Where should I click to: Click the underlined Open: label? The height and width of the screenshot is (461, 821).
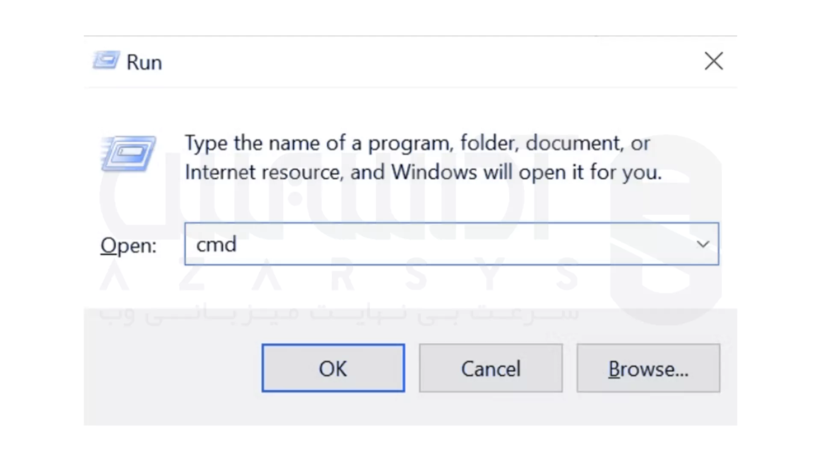tap(129, 246)
